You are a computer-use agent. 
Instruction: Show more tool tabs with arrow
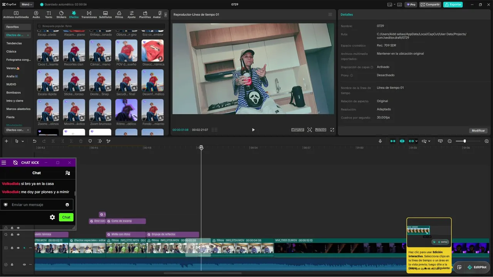(x=166, y=15)
